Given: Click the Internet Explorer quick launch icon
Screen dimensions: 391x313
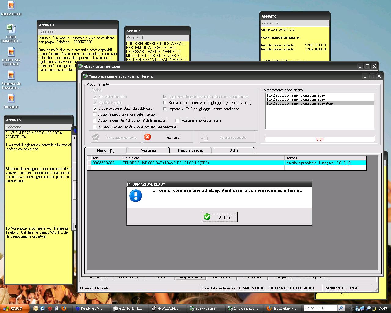Looking at the screenshot, I should [42, 308].
